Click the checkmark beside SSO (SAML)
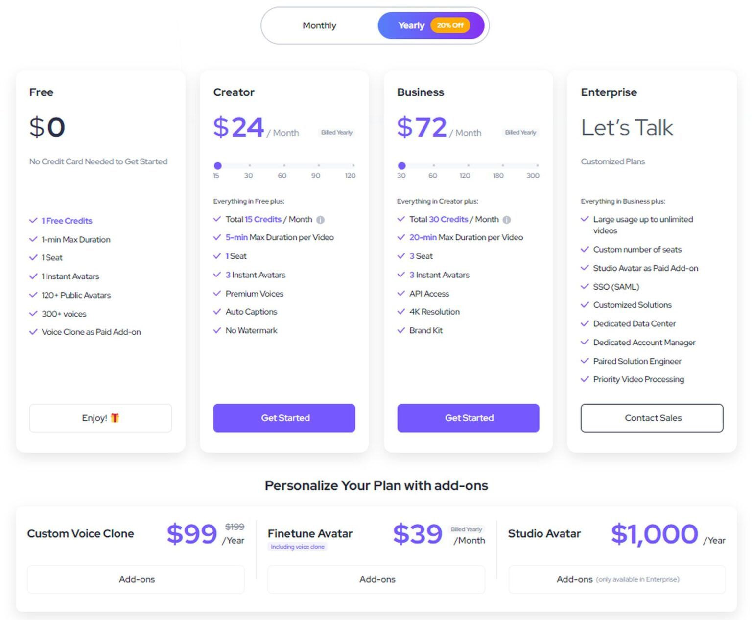Image resolution: width=752 pixels, height=620 pixels. click(585, 287)
